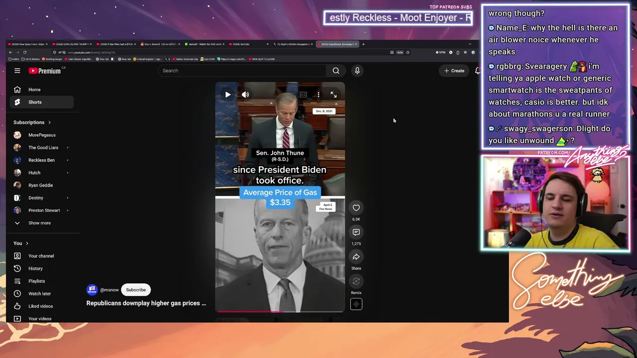Click the search magnifier button
637x358 pixels.
pos(336,71)
